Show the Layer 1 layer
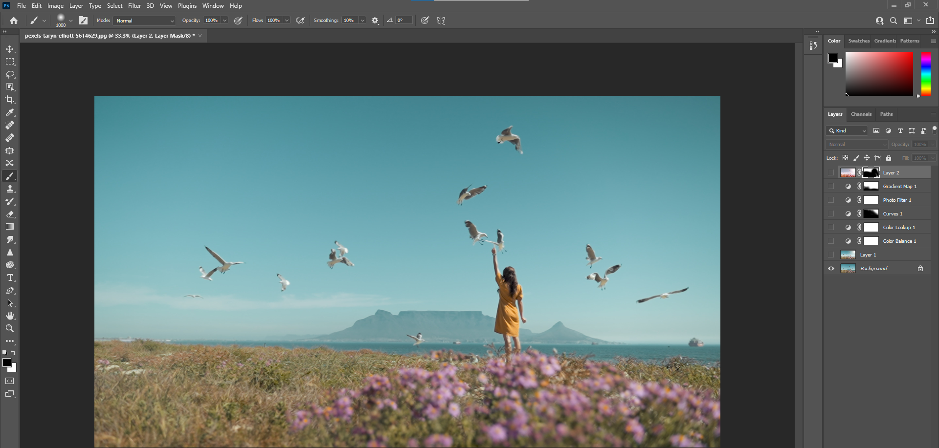The height and width of the screenshot is (448, 939). pyautogui.click(x=831, y=255)
